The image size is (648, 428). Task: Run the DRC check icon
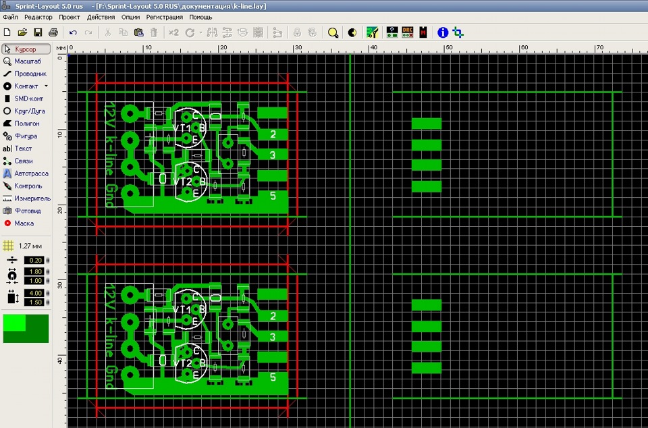(408, 32)
